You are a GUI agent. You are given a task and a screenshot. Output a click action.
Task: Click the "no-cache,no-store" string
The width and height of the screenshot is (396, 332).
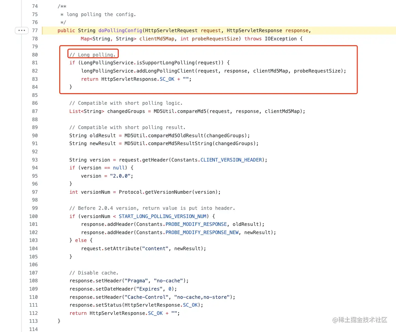tap(202, 297)
